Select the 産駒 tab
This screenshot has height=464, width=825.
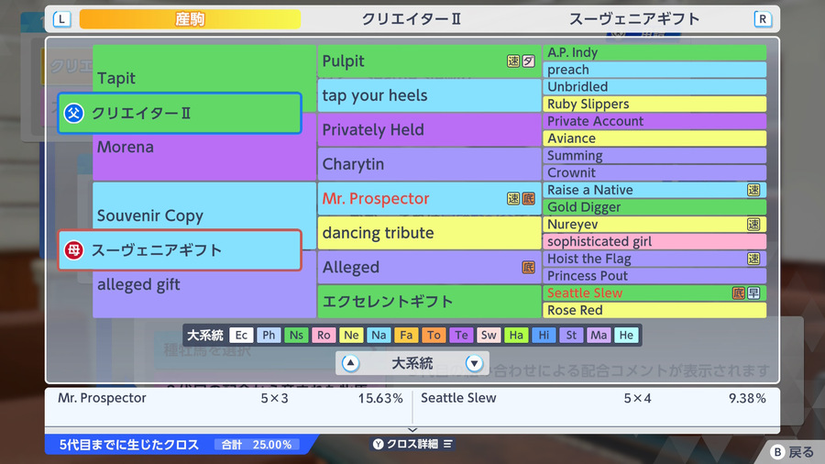tap(190, 19)
